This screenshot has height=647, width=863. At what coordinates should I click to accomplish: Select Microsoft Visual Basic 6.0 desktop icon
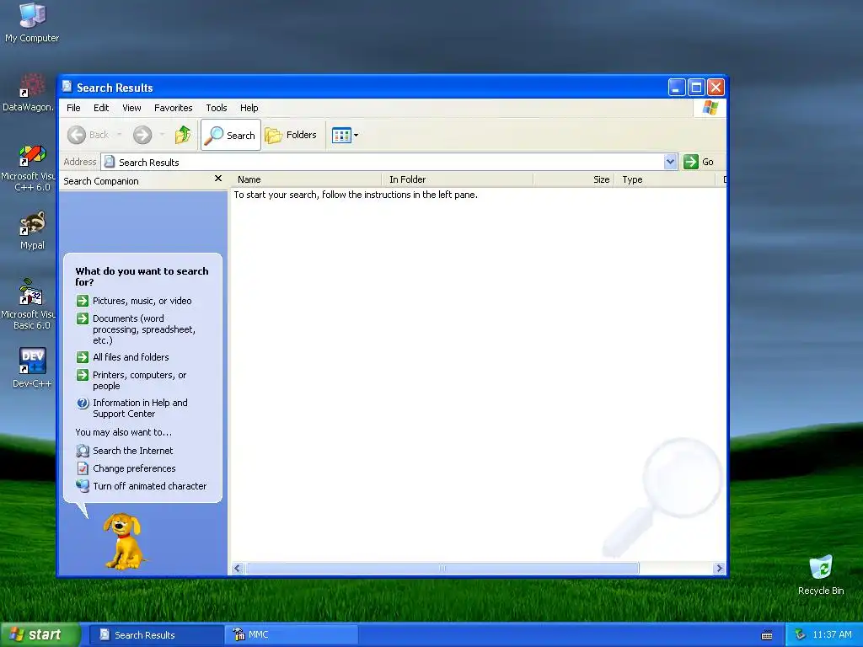point(29,304)
